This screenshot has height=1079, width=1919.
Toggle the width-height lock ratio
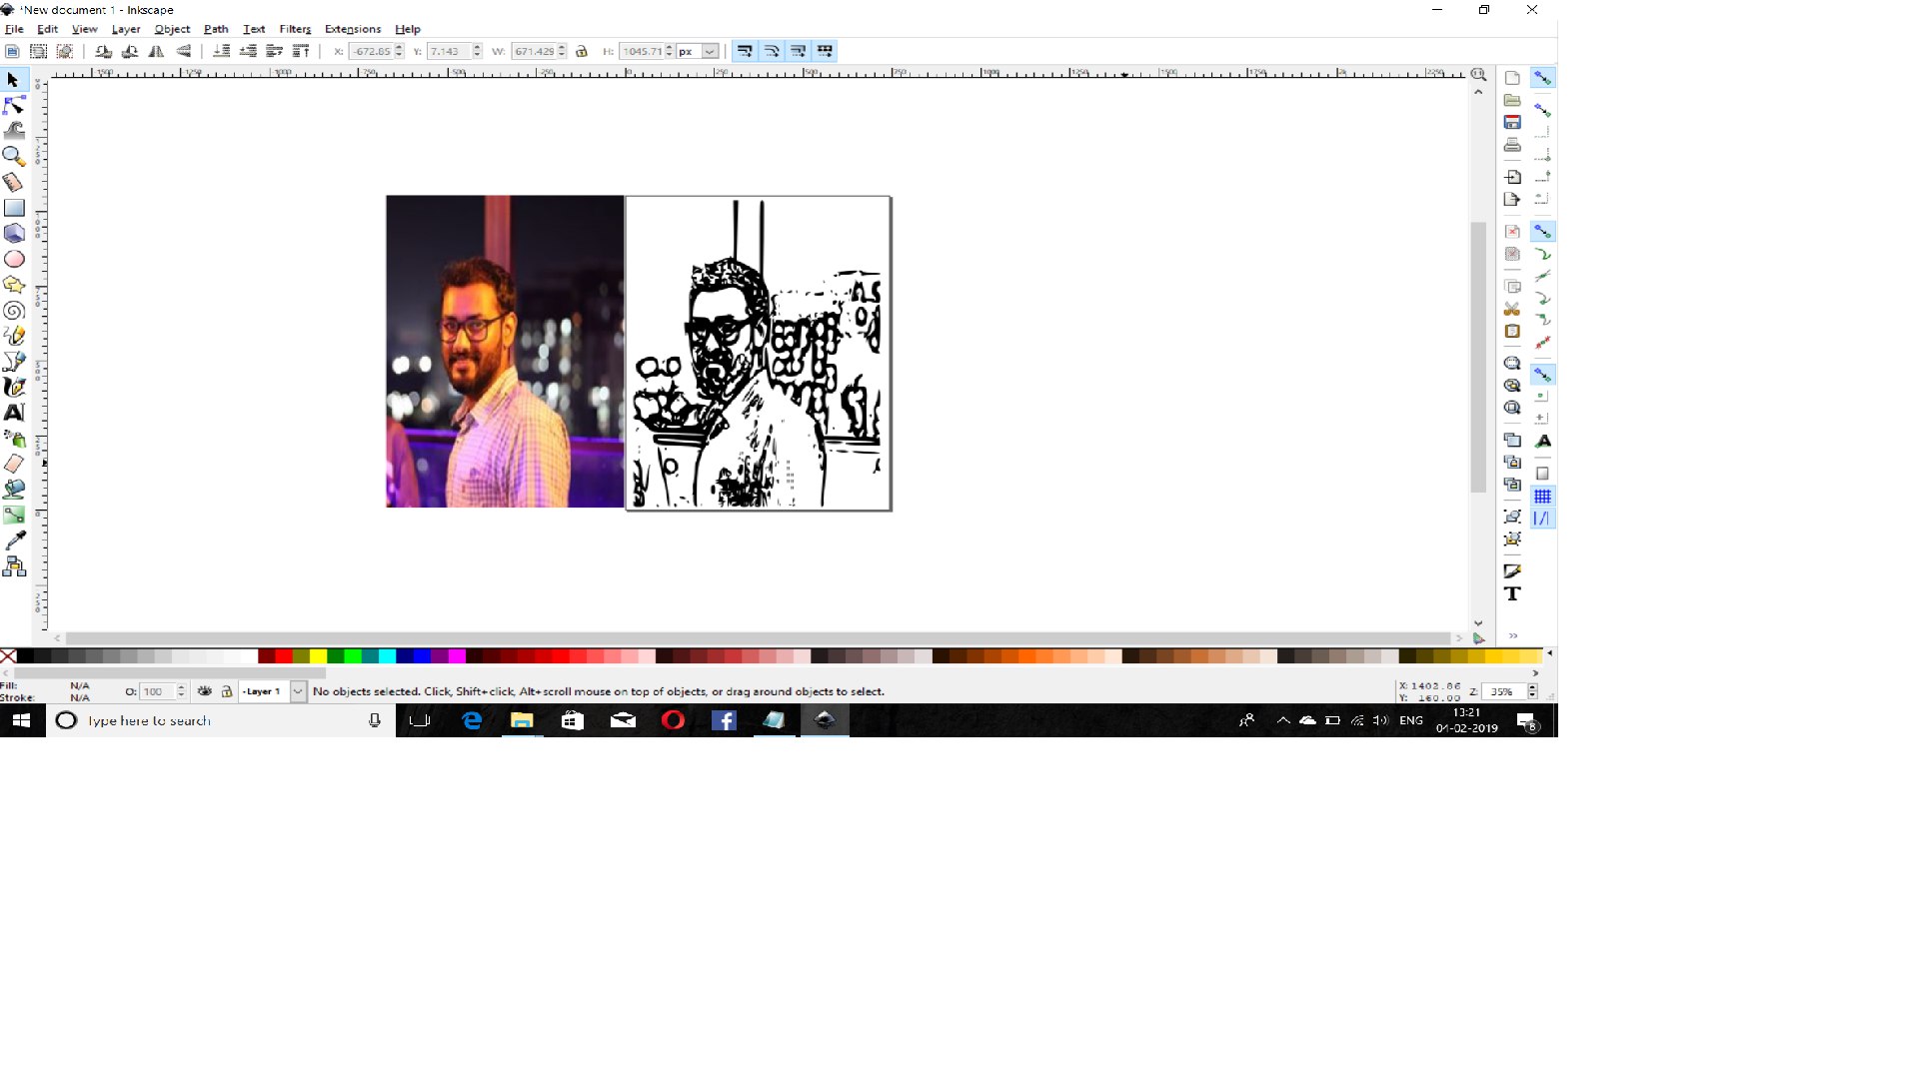[581, 51]
